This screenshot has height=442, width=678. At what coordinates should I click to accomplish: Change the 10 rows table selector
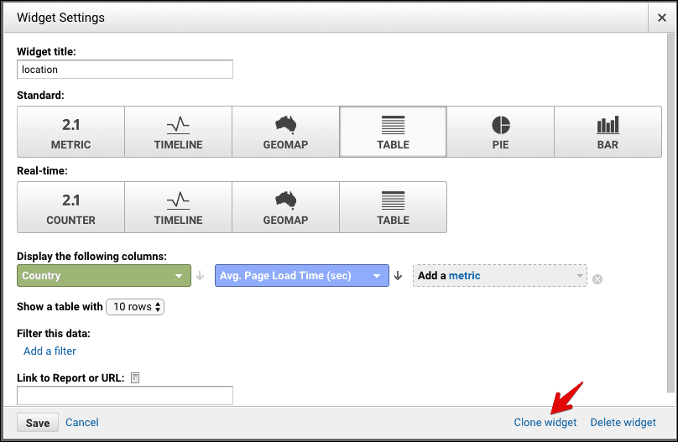coord(135,307)
